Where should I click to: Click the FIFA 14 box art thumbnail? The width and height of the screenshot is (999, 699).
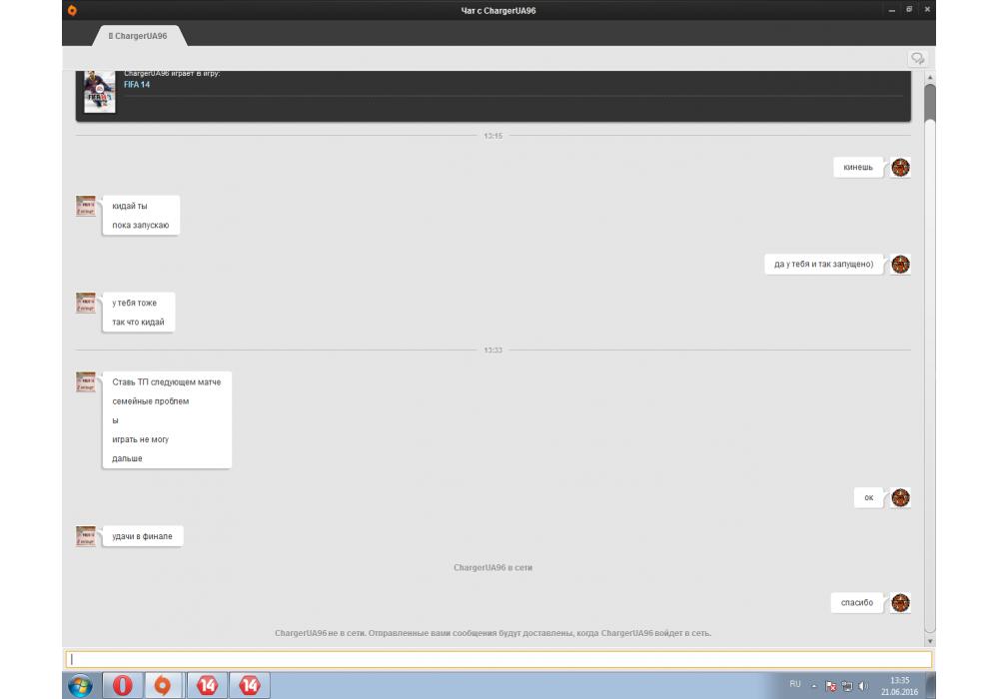(x=99, y=92)
